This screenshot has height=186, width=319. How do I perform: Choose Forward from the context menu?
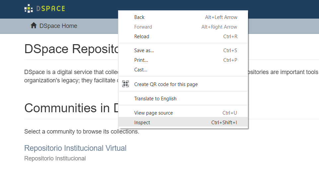(183, 27)
